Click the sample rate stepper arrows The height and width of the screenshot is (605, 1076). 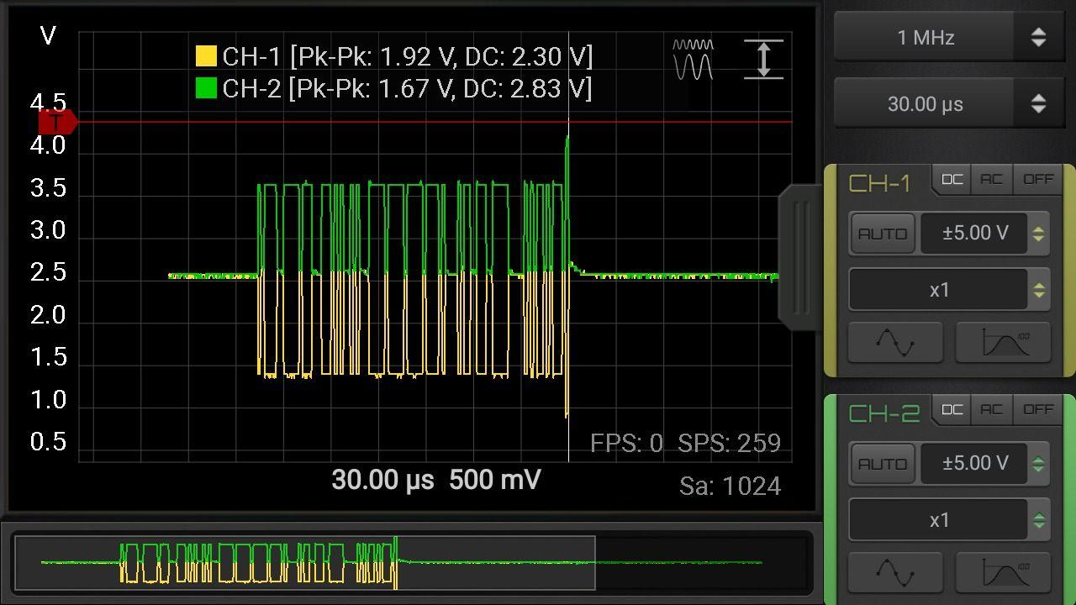click(1039, 38)
